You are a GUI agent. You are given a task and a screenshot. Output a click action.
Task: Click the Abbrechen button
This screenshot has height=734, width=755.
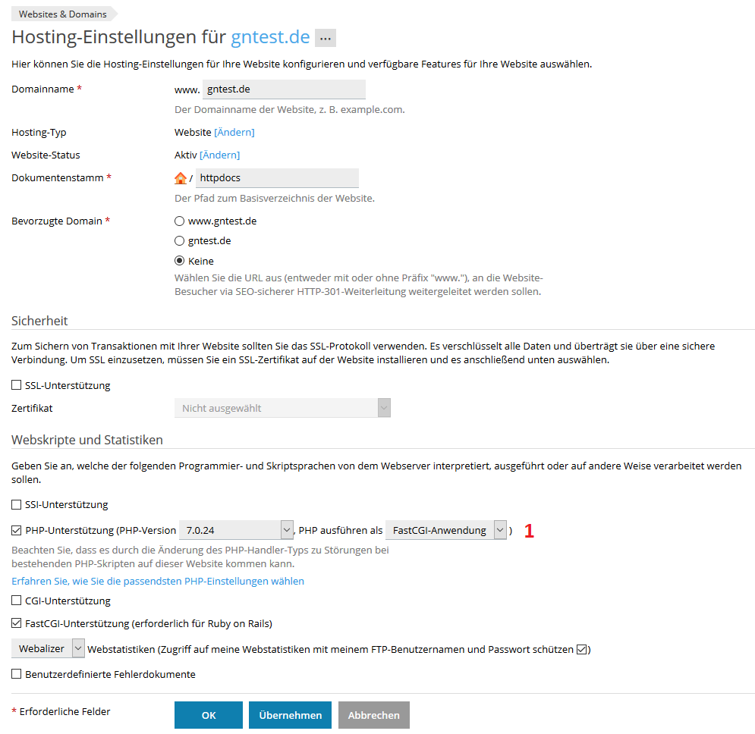point(373,715)
